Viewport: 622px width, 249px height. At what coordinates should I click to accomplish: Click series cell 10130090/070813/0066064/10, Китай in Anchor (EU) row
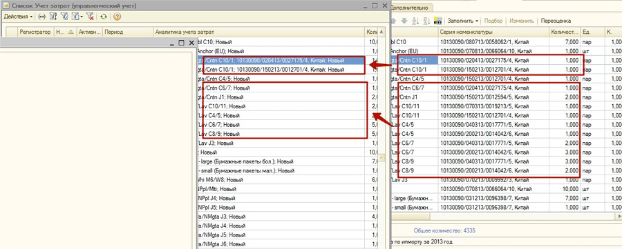click(x=494, y=51)
